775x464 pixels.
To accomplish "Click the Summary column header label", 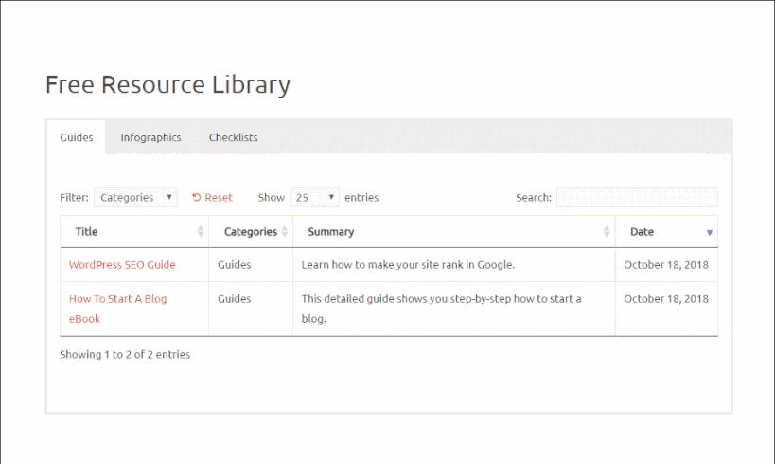I will click(x=330, y=231).
